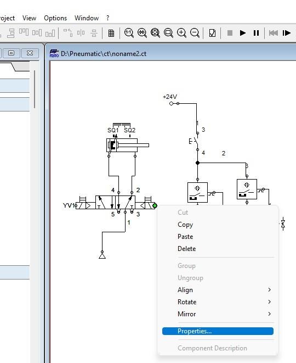This screenshot has height=363, width=296.
Task: Click the reset and restart simulation icon
Action: point(274,33)
